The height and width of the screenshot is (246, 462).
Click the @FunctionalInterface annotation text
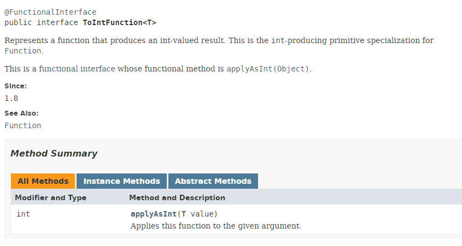point(50,12)
